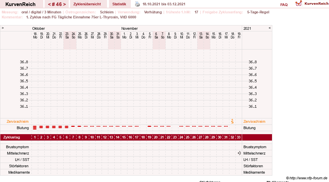Select the Mittelschmerz symbol on cycle day 33
Image resolution: width=329 pixels, height=182 pixels.
[x=239, y=153]
